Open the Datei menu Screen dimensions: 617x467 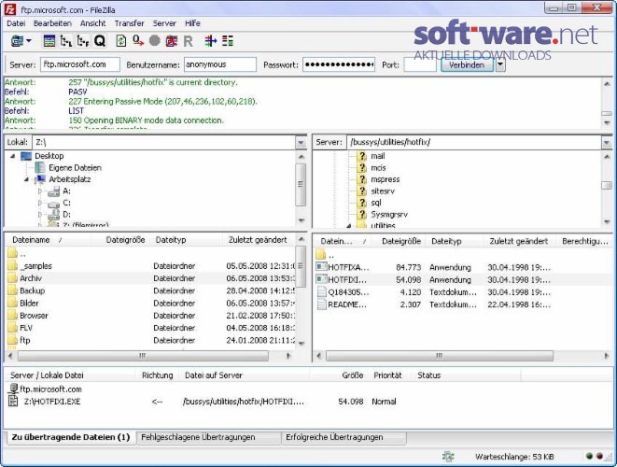16,23
